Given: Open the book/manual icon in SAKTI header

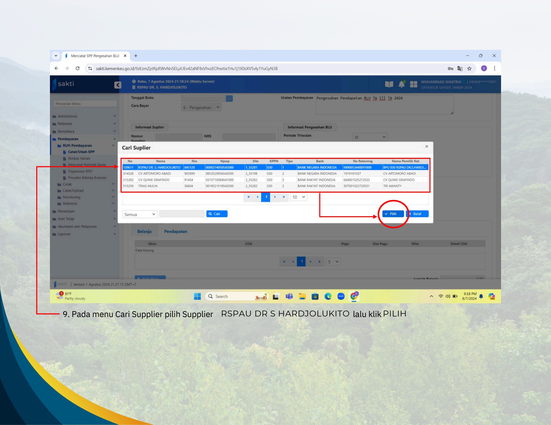Looking at the screenshot, I should pos(389,83).
